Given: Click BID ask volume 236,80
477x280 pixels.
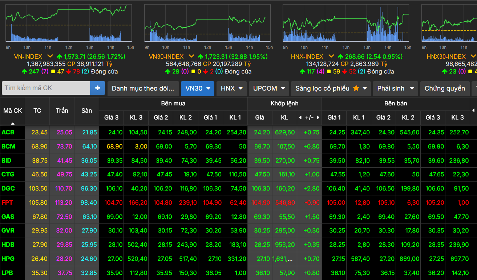Looking at the screenshot, I should point(458,160).
